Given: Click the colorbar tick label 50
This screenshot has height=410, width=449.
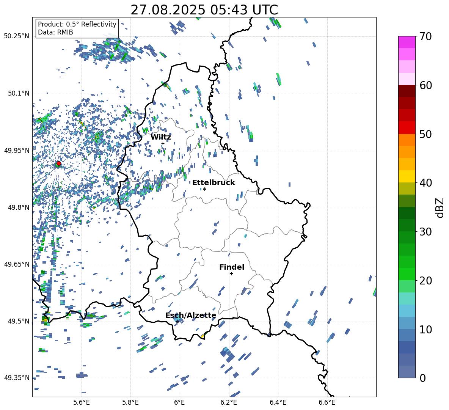Looking at the screenshot, I should click(x=425, y=134).
